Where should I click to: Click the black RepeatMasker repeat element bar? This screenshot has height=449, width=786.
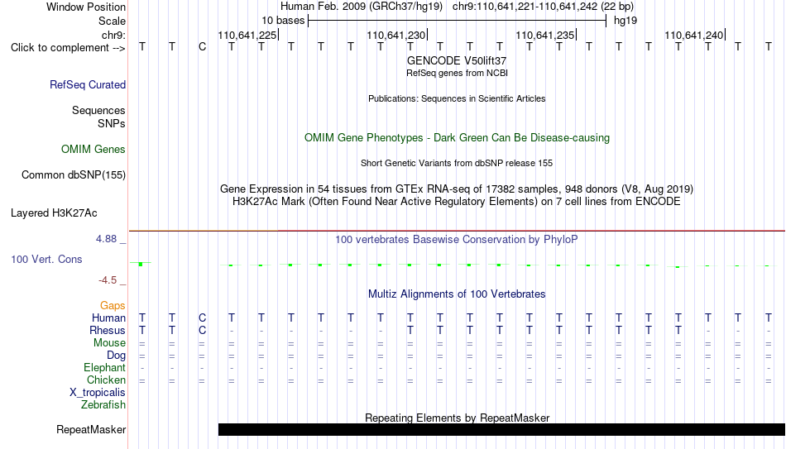point(501,429)
